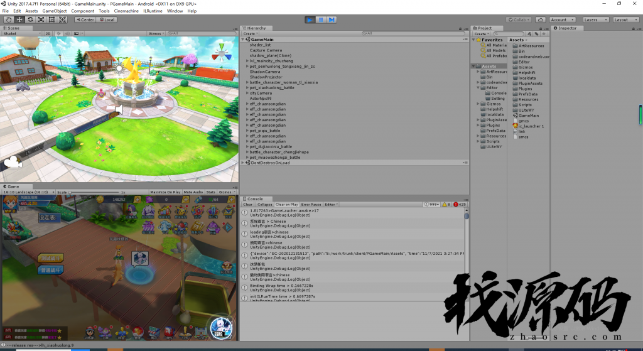Click the Project search field
This screenshot has height=351, width=643.
pyautogui.click(x=508, y=34)
